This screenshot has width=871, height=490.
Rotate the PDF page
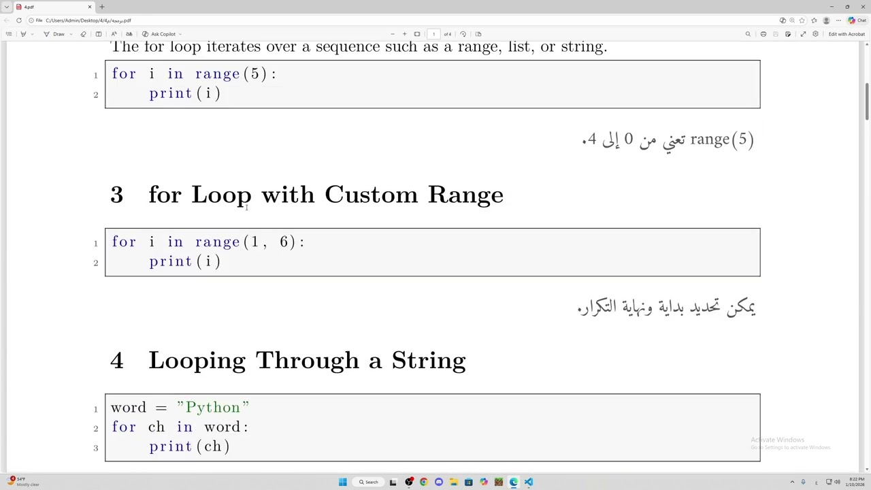[463, 34]
